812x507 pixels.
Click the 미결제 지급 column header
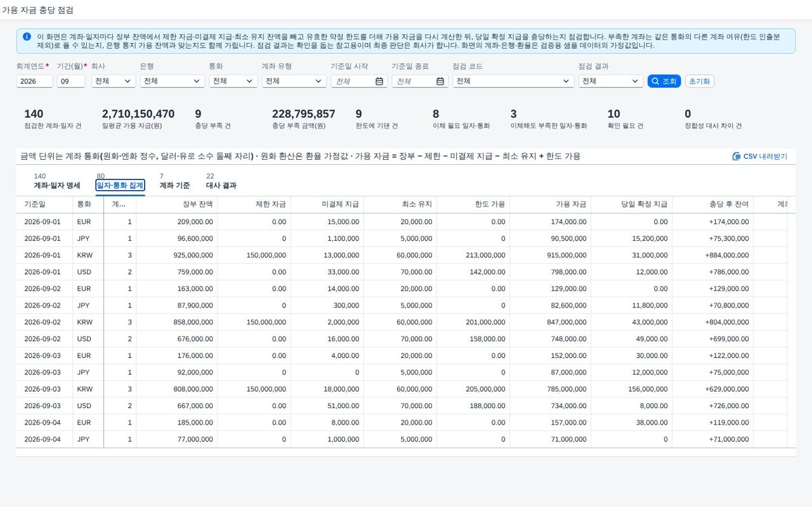[x=327, y=205]
